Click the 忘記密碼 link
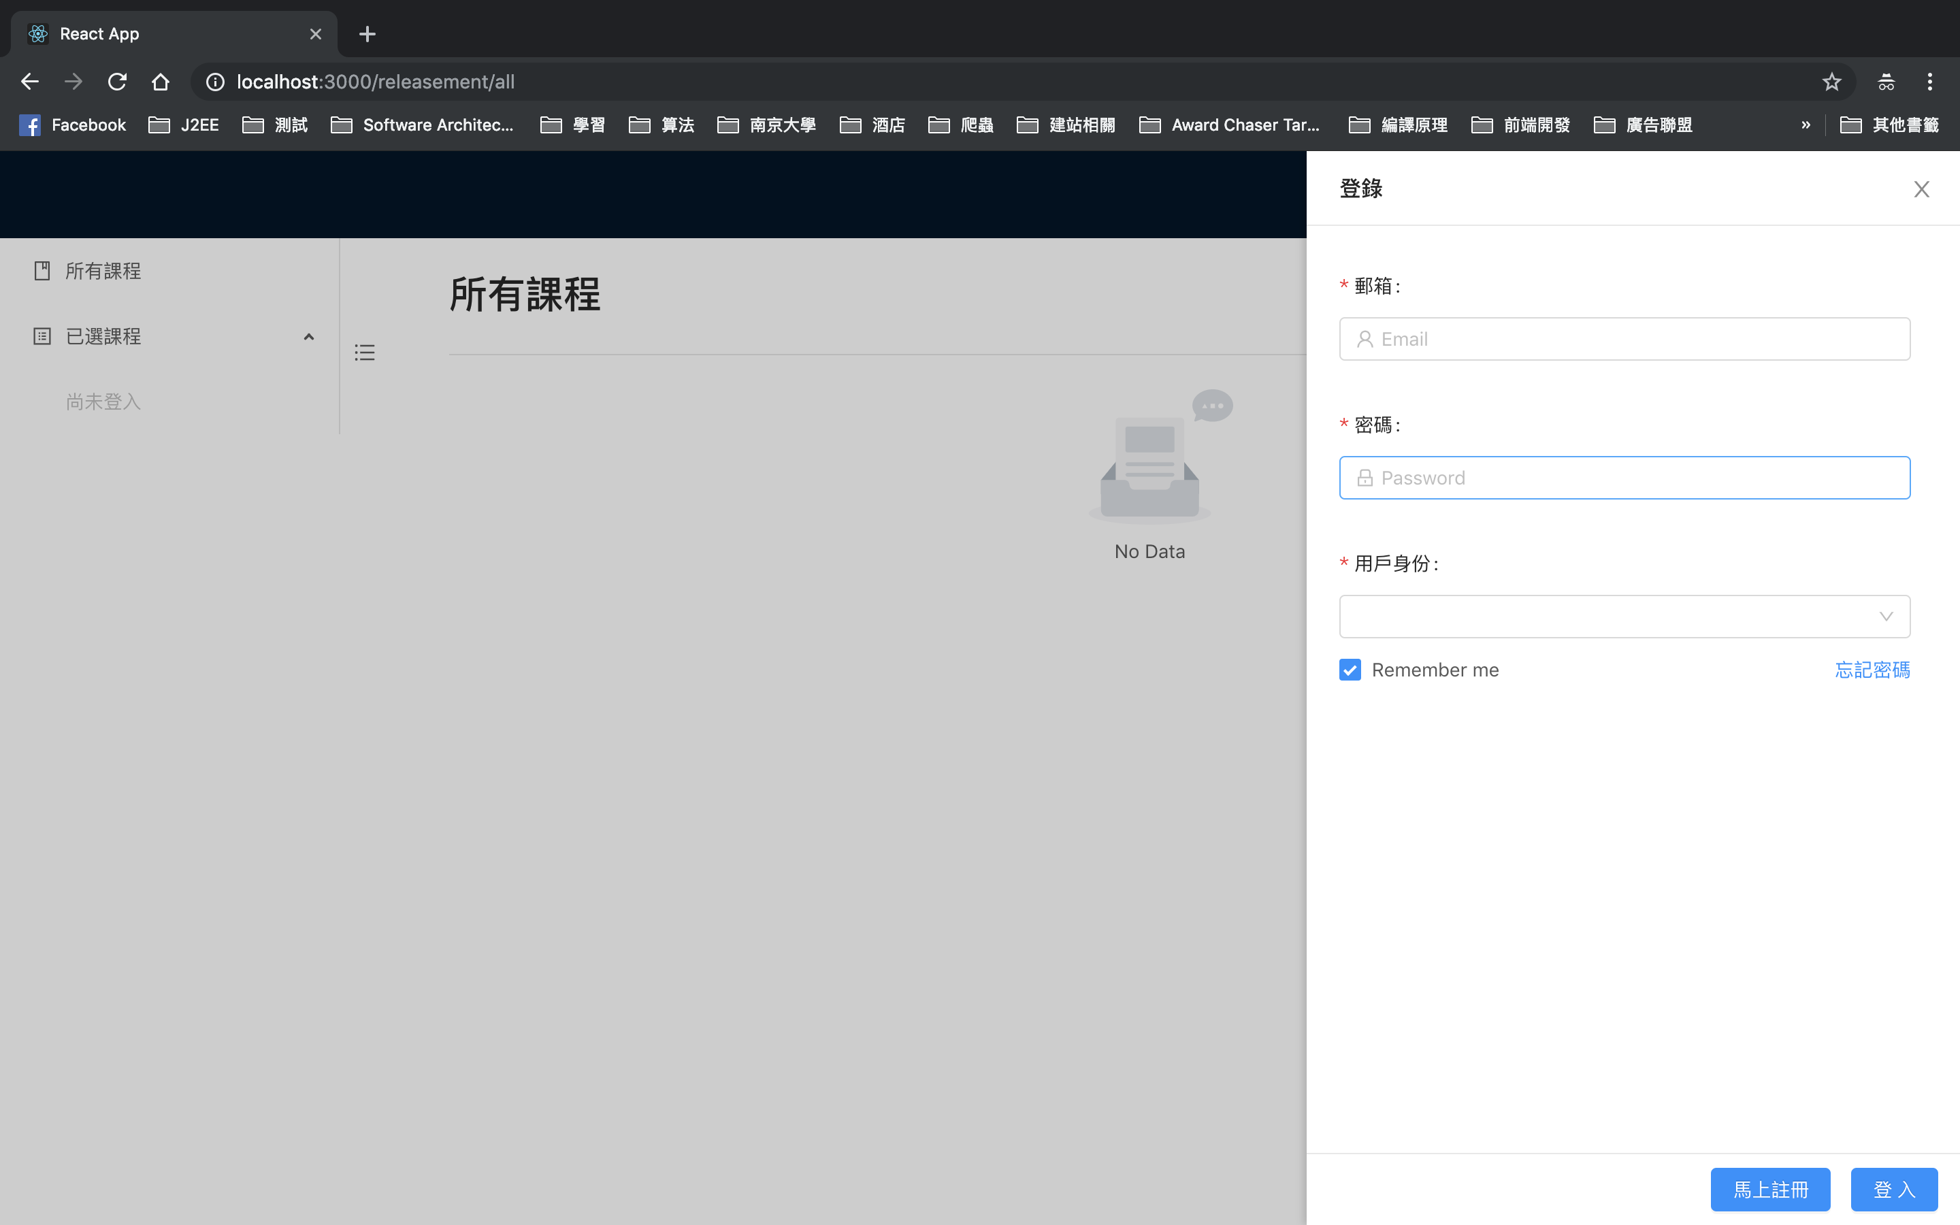Viewport: 1960px width, 1225px height. [x=1872, y=670]
